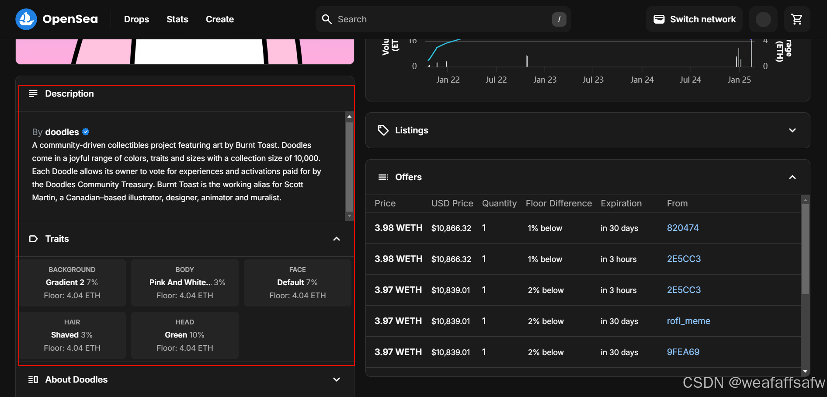This screenshot has height=397, width=827.
Task: Click the Jul 23 chart axis label
Action: pyautogui.click(x=593, y=80)
